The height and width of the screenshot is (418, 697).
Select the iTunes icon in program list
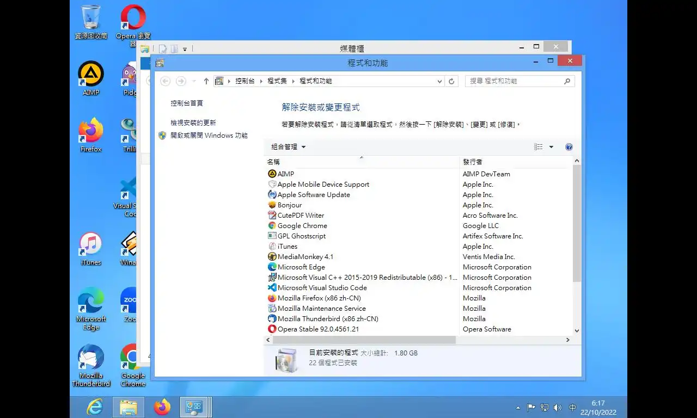click(x=272, y=246)
